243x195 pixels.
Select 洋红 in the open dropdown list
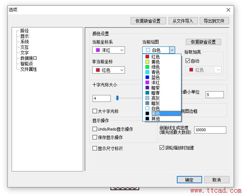162,82
